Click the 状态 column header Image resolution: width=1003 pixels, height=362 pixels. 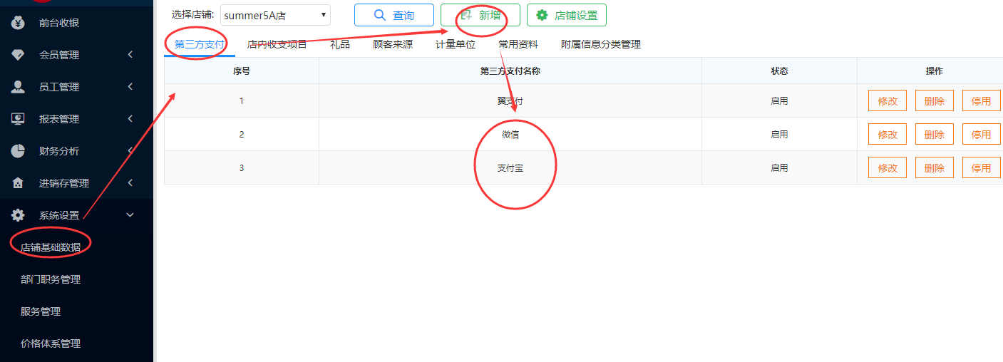(779, 71)
